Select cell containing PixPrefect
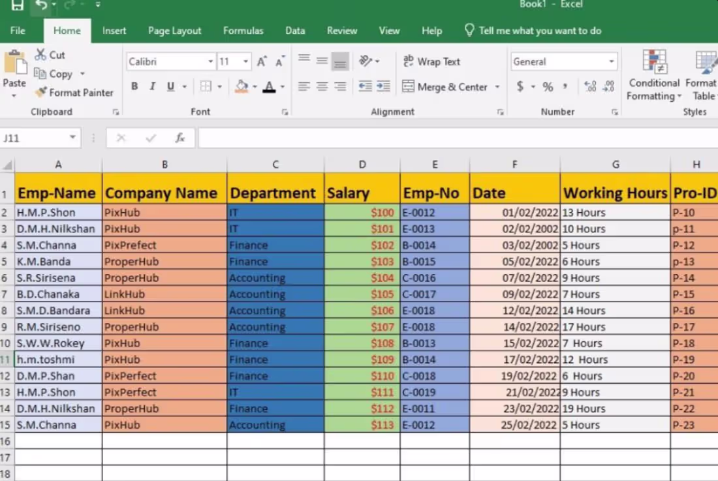Image resolution: width=718 pixels, height=481 pixels. pyautogui.click(x=164, y=245)
